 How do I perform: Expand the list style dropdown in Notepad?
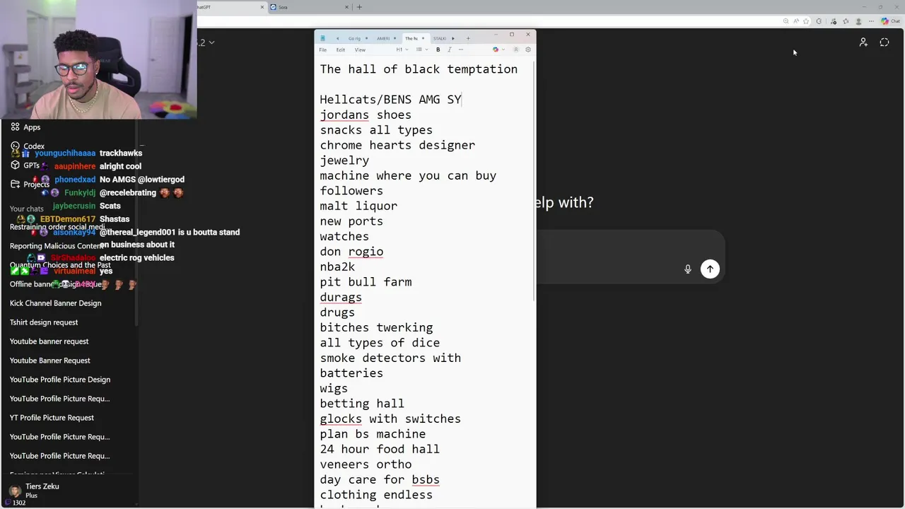(x=422, y=49)
